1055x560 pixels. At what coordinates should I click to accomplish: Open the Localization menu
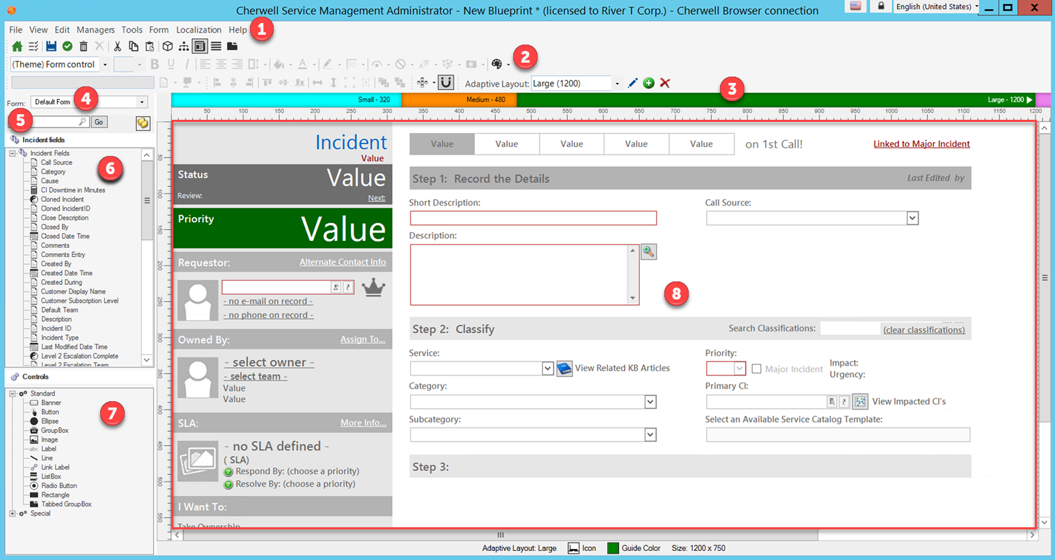[198, 30]
